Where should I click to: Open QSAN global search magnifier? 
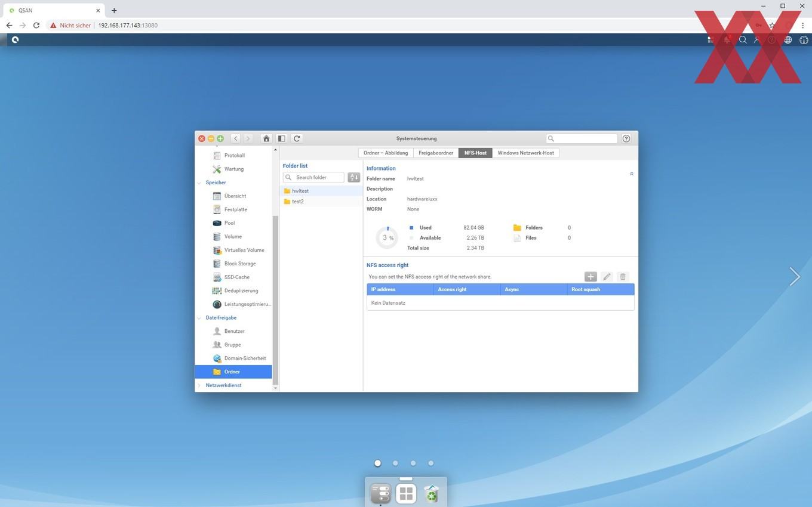[743, 40]
